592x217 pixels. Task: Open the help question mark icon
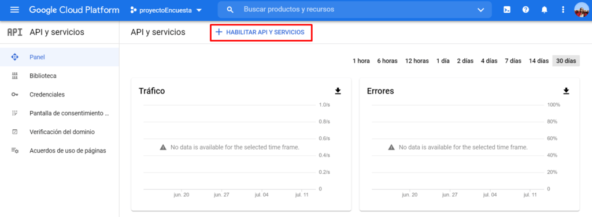coord(526,10)
